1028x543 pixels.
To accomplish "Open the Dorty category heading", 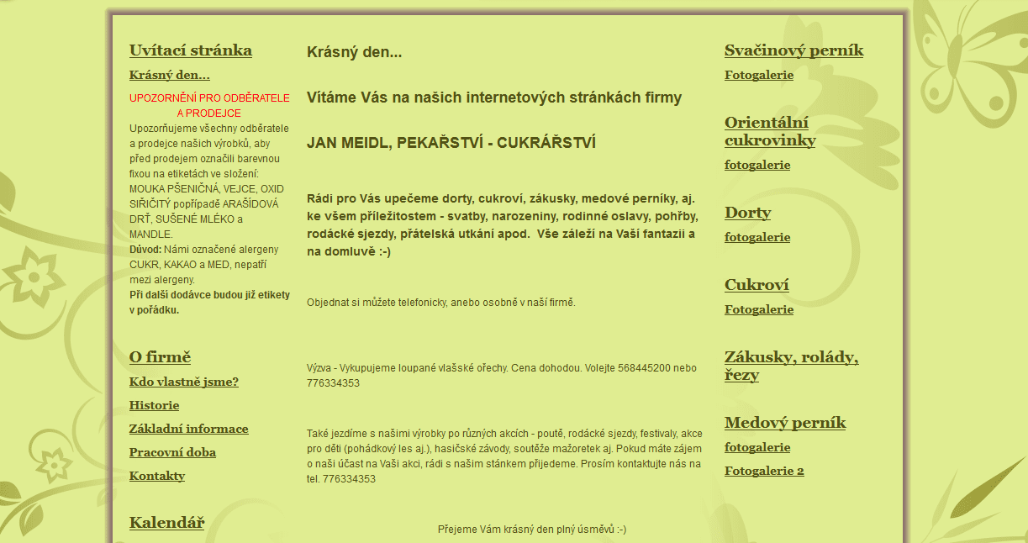I will pos(748,213).
